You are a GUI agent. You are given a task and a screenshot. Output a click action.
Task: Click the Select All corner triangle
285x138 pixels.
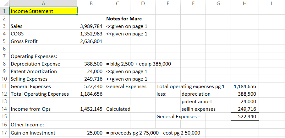(5, 3)
